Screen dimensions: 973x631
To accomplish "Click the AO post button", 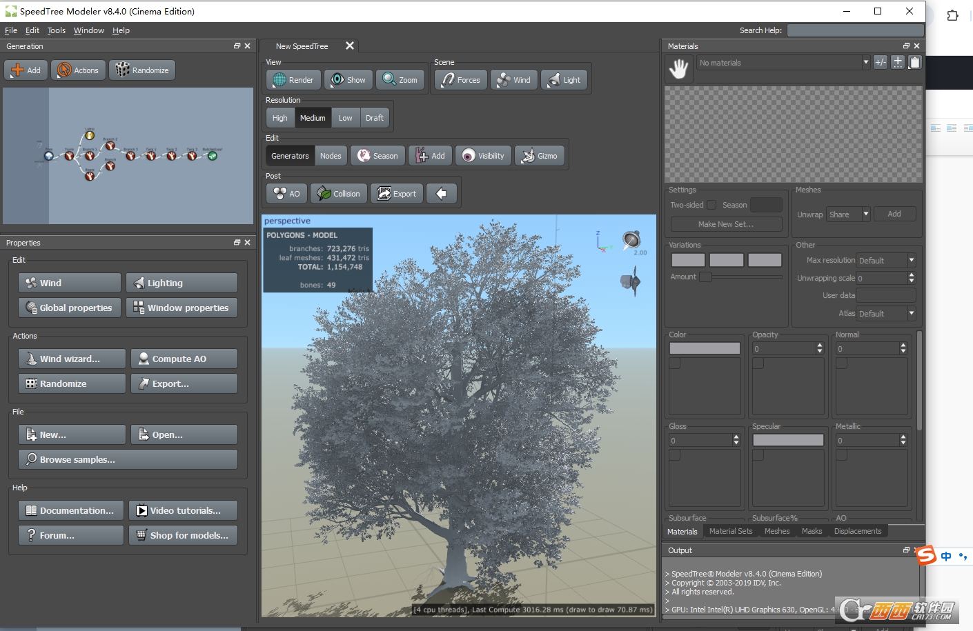I will [x=286, y=194].
